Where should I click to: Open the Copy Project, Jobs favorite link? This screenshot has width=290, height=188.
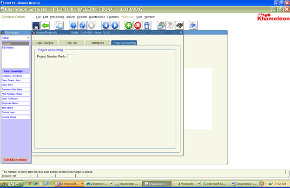click(15, 80)
